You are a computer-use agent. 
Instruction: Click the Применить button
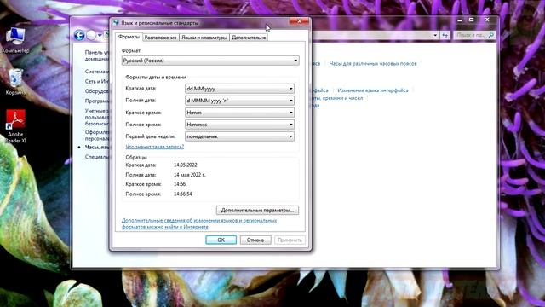(290, 240)
